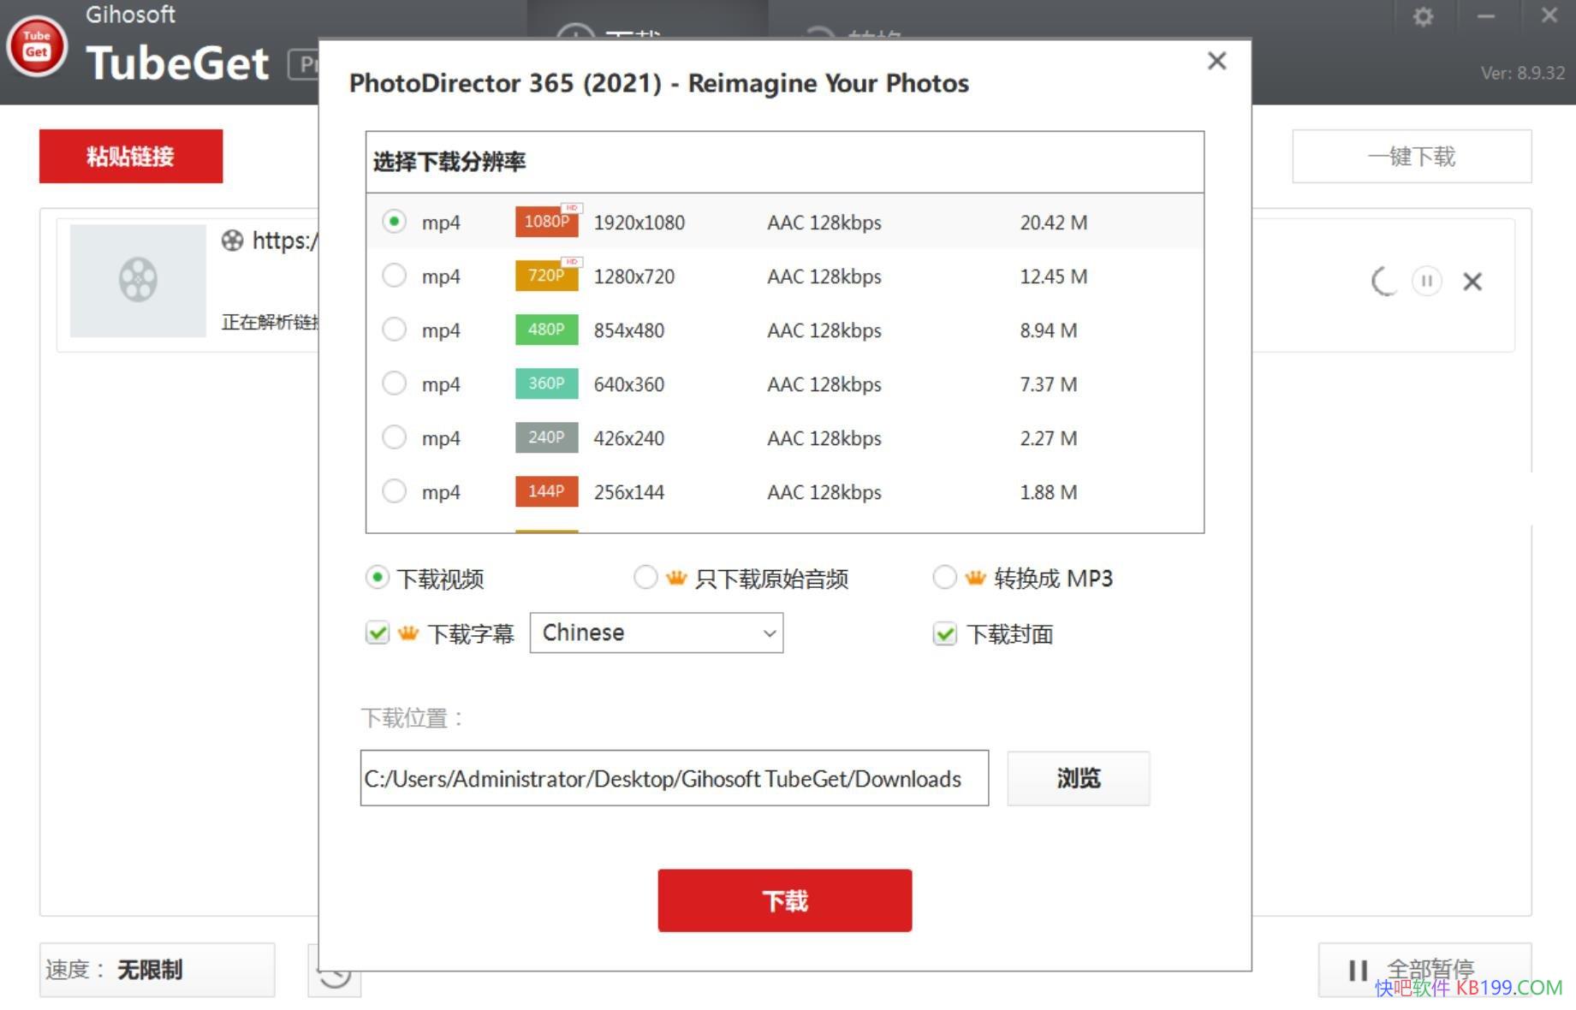This screenshot has width=1576, height=1010.
Task: Uncheck the 下载字幕 subtitle checkbox
Action: [378, 633]
